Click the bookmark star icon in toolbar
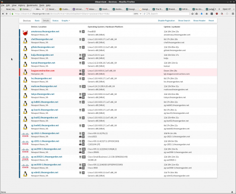Screen dimensions: 236x194 pyautogui.click(x=192, y=14)
